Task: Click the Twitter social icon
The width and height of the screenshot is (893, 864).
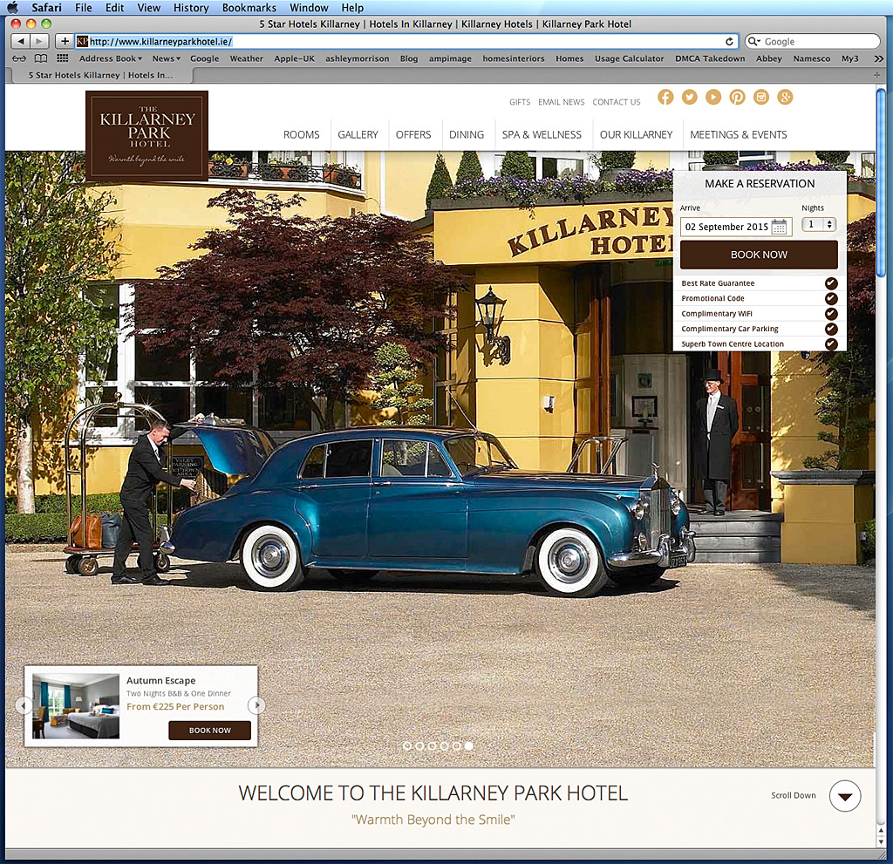Action: (x=690, y=97)
